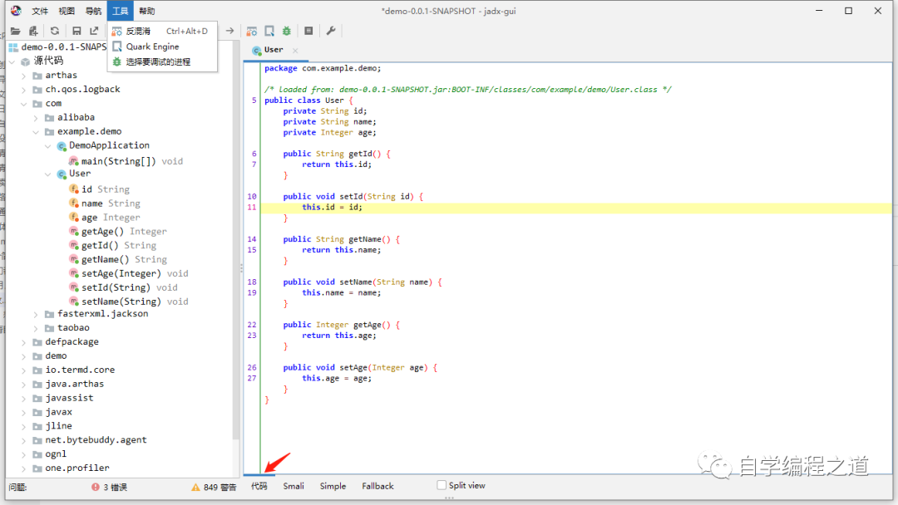Open the 导航 menu

pyautogui.click(x=93, y=11)
